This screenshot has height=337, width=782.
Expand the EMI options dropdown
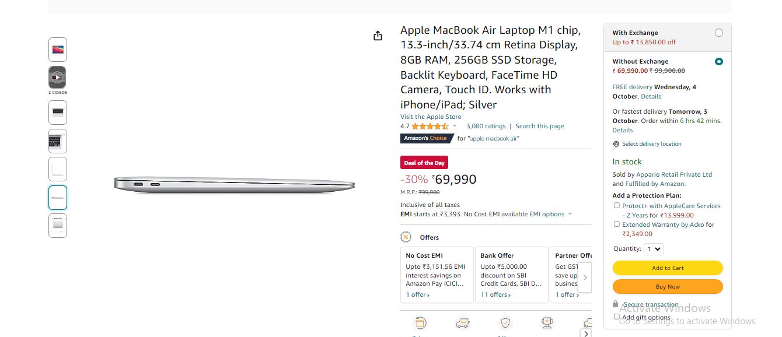click(551, 214)
